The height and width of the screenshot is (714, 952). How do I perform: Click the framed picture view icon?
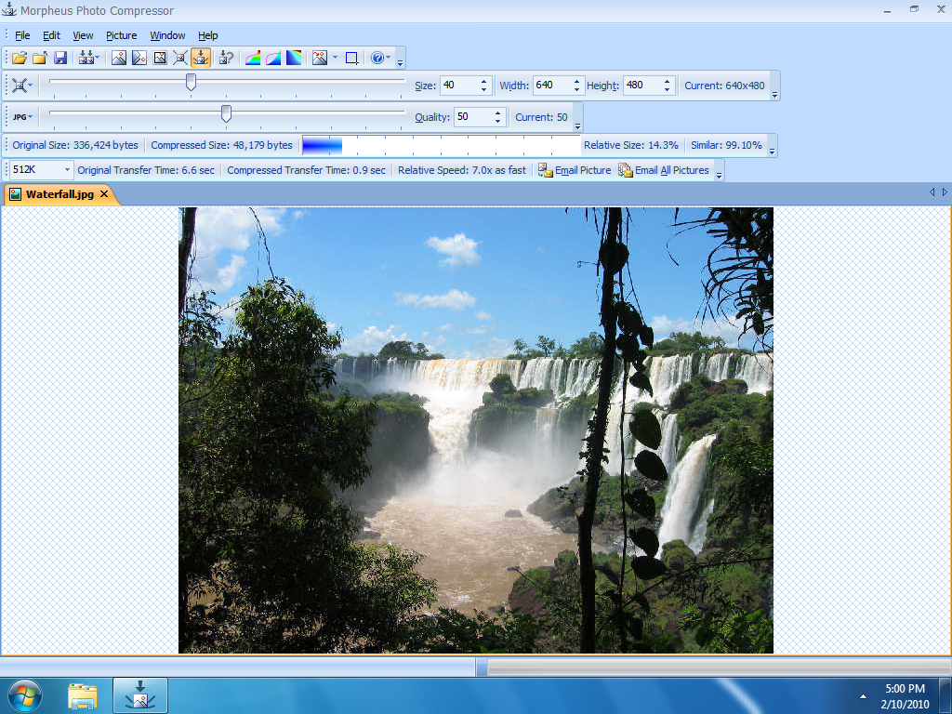(160, 58)
